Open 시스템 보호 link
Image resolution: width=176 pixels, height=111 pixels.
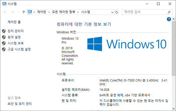pyautogui.click(x=16, y=43)
